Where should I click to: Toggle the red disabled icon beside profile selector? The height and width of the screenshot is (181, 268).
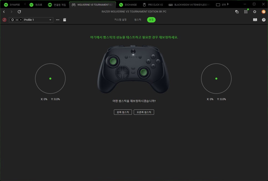4,20
